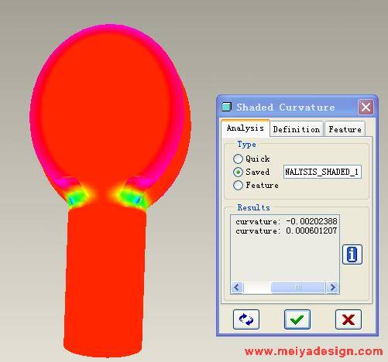Click the Shaded Curvature title bar cube icon
388x362 pixels.
coord(226,107)
